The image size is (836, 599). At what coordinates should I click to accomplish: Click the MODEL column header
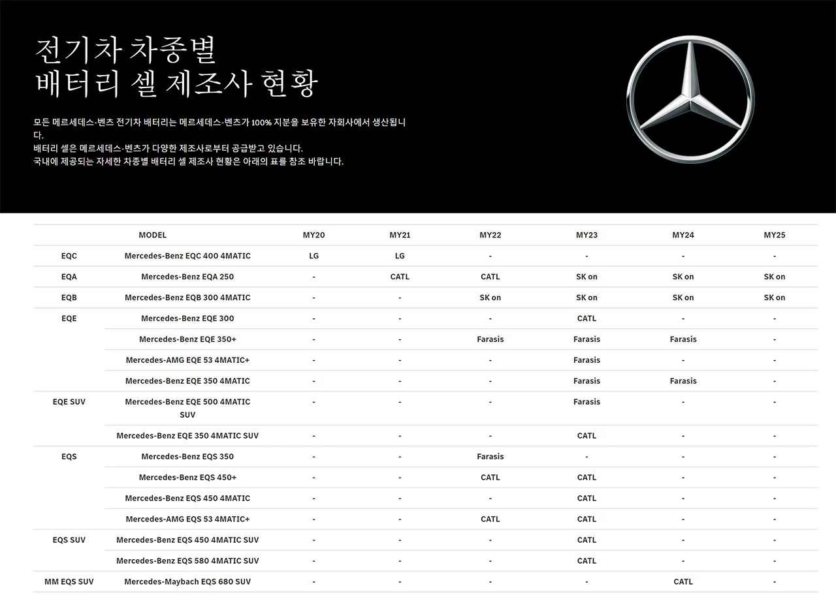[152, 235]
